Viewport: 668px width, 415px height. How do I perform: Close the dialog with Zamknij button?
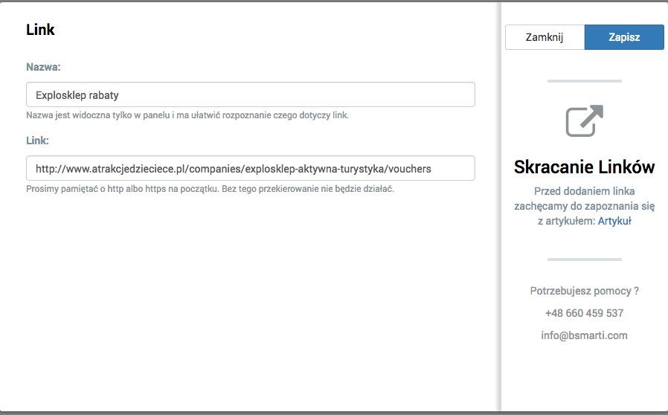(x=545, y=37)
